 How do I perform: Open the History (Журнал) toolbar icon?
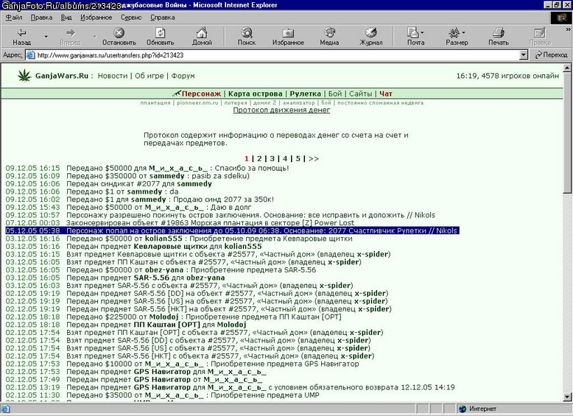point(370,32)
